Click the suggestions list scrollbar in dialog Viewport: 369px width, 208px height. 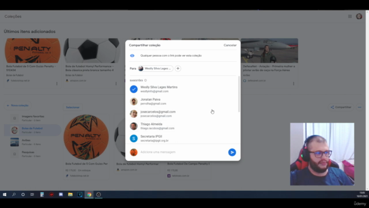(x=239, y=94)
